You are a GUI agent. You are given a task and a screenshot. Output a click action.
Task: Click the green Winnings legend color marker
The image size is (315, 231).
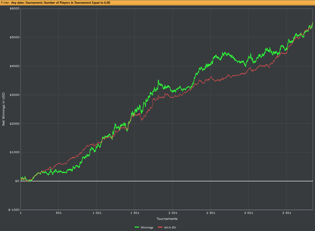pos(137,227)
